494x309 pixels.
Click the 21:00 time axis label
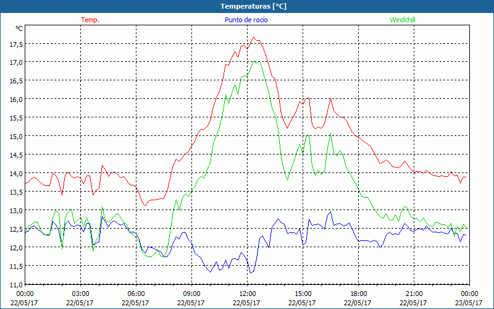pos(414,294)
